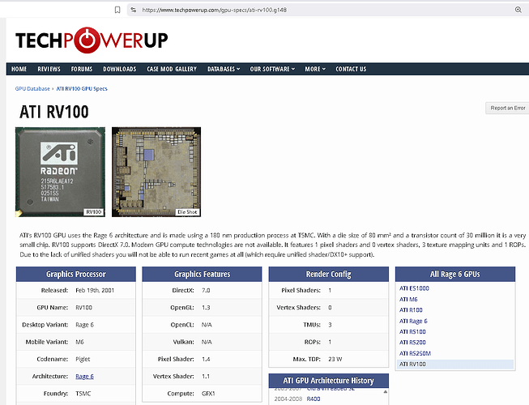Click the Architecture History scroll up arrow

tap(386, 392)
